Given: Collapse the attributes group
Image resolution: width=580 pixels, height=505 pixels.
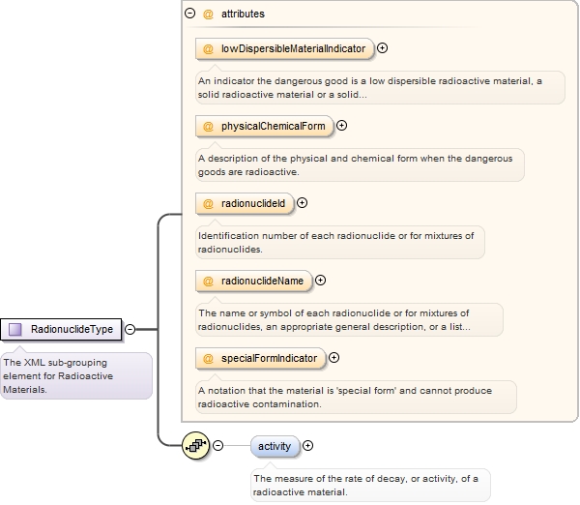Looking at the screenshot, I should tap(189, 14).
